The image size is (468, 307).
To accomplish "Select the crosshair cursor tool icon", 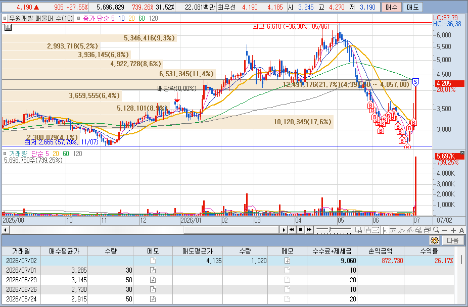I will pyautogui.click(x=385, y=230).
